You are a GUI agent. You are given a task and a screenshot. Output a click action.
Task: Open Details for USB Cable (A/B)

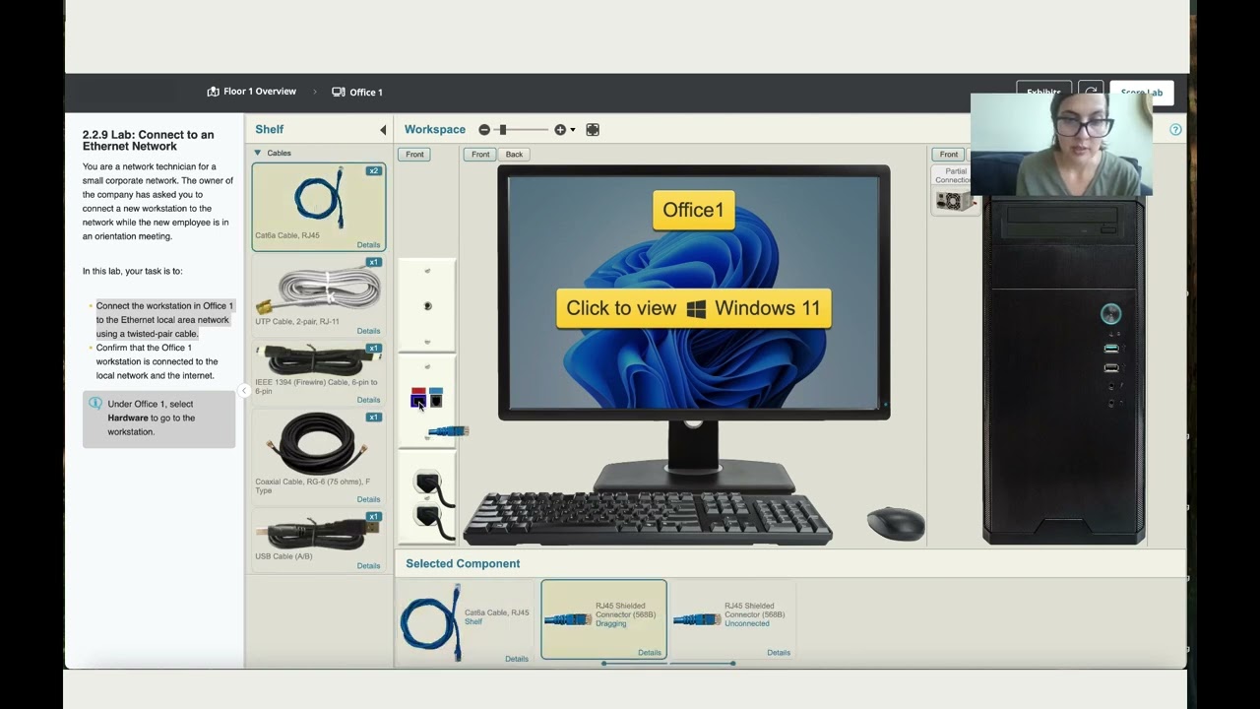368,565
